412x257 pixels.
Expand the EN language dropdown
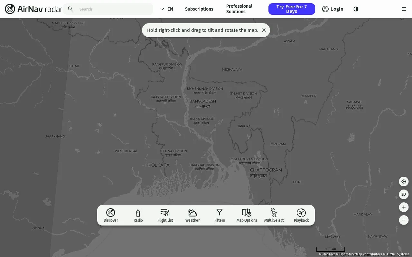coord(167,9)
